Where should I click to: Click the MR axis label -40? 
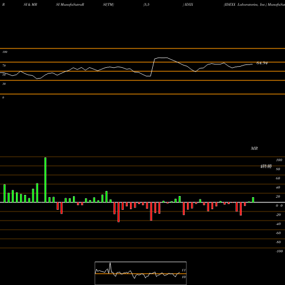tap(278, 224)
